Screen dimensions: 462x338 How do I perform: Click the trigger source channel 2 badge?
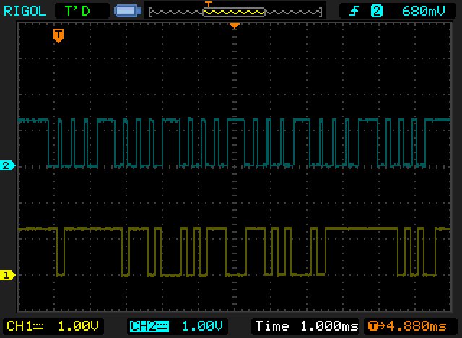[x=377, y=12]
